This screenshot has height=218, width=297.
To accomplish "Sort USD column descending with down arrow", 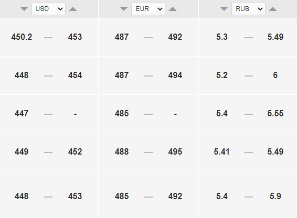I will (24, 9).
